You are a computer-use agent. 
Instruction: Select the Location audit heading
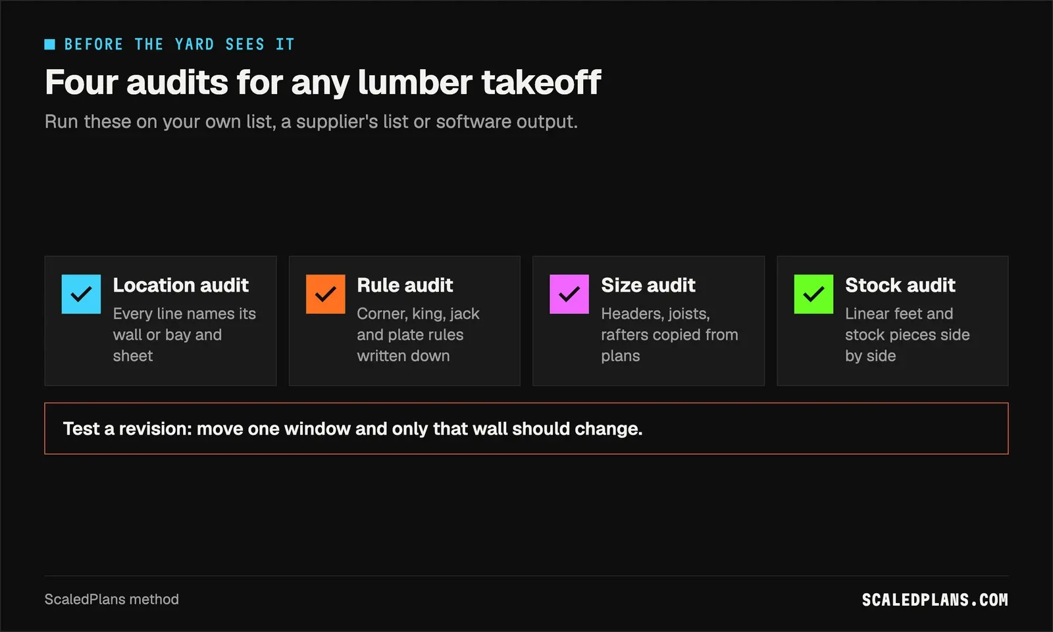180,285
